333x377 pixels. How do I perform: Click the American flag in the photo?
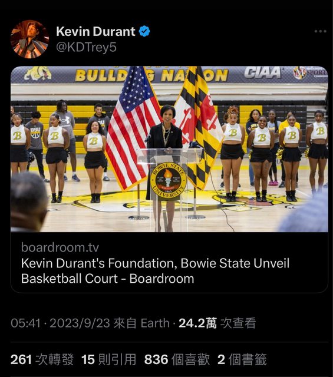(x=133, y=127)
